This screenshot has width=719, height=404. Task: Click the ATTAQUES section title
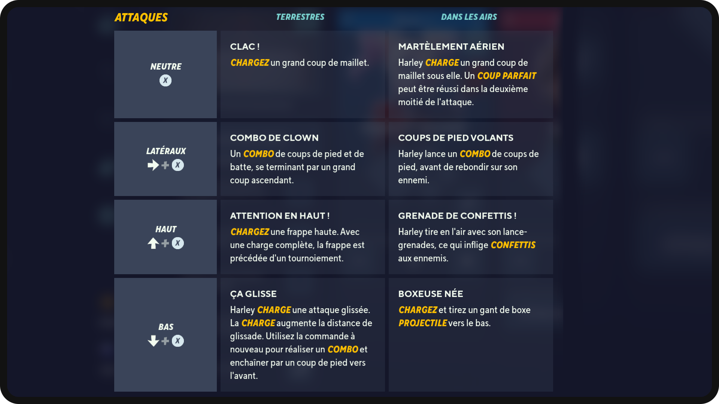[x=141, y=18]
